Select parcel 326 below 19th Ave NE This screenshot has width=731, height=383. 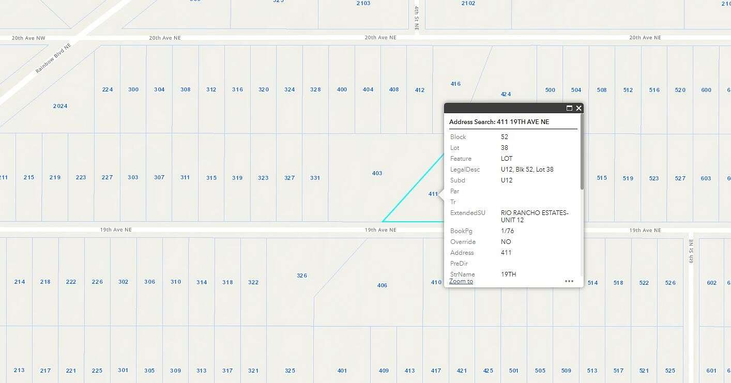tap(301, 275)
